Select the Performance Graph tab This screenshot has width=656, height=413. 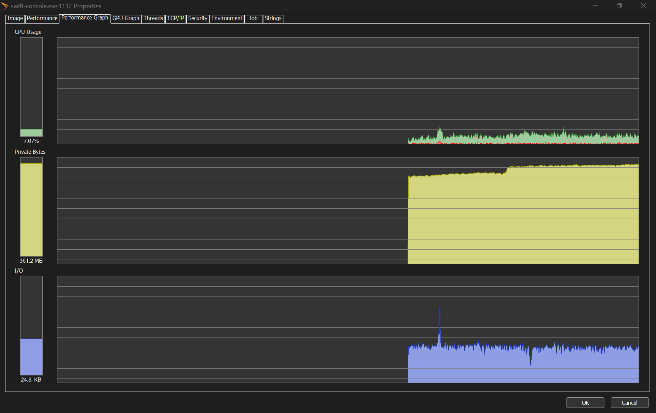[x=85, y=18]
